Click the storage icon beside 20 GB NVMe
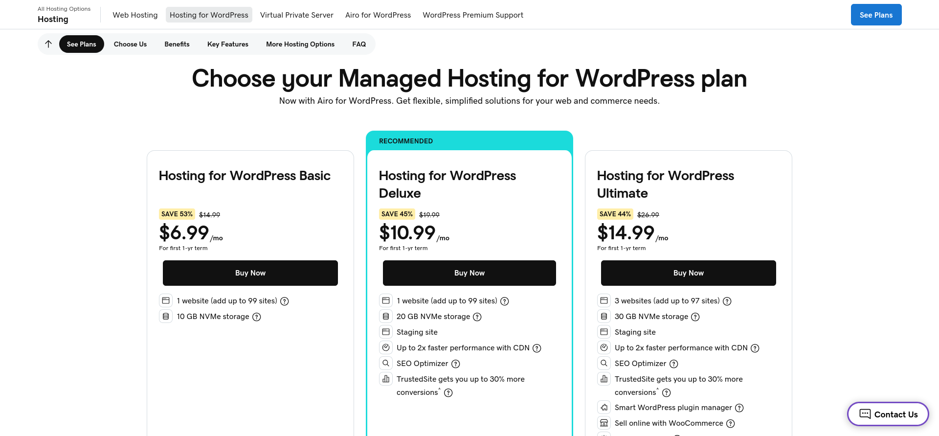 [386, 316]
